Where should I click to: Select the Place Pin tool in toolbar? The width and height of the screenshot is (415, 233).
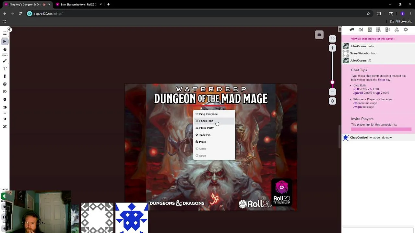5,100
